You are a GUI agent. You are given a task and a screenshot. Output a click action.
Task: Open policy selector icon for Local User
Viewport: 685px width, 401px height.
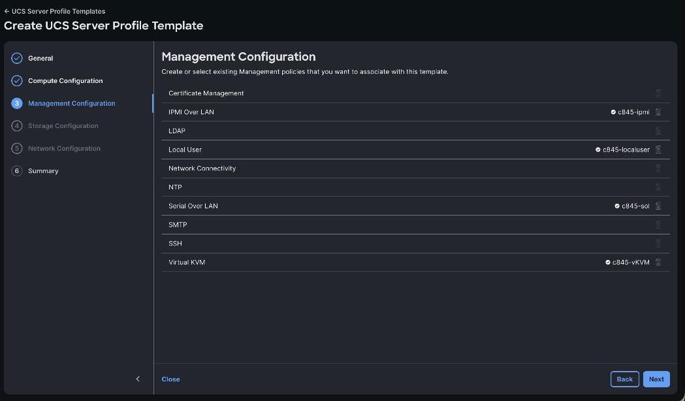coord(658,150)
